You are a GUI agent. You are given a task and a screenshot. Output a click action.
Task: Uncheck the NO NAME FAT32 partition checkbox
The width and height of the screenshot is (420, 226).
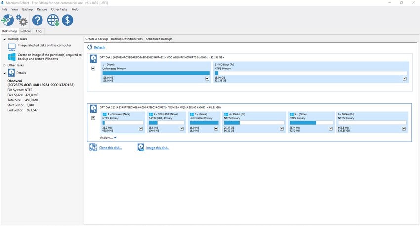pos(182,129)
